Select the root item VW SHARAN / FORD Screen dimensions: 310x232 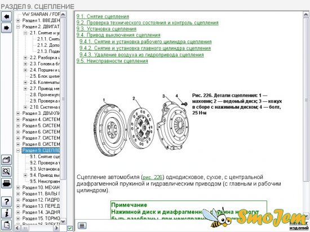[x=41, y=14]
